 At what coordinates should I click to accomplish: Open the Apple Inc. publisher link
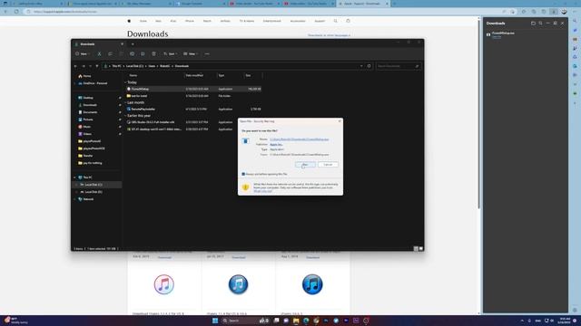(x=276, y=145)
